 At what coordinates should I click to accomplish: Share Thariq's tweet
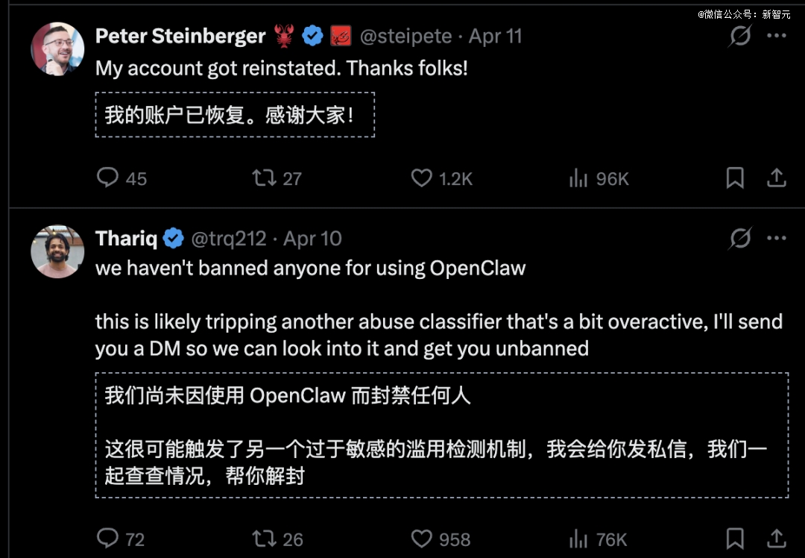(776, 538)
